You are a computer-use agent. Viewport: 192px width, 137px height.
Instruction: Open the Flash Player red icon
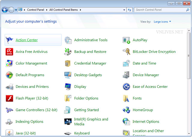[x=9, y=98]
